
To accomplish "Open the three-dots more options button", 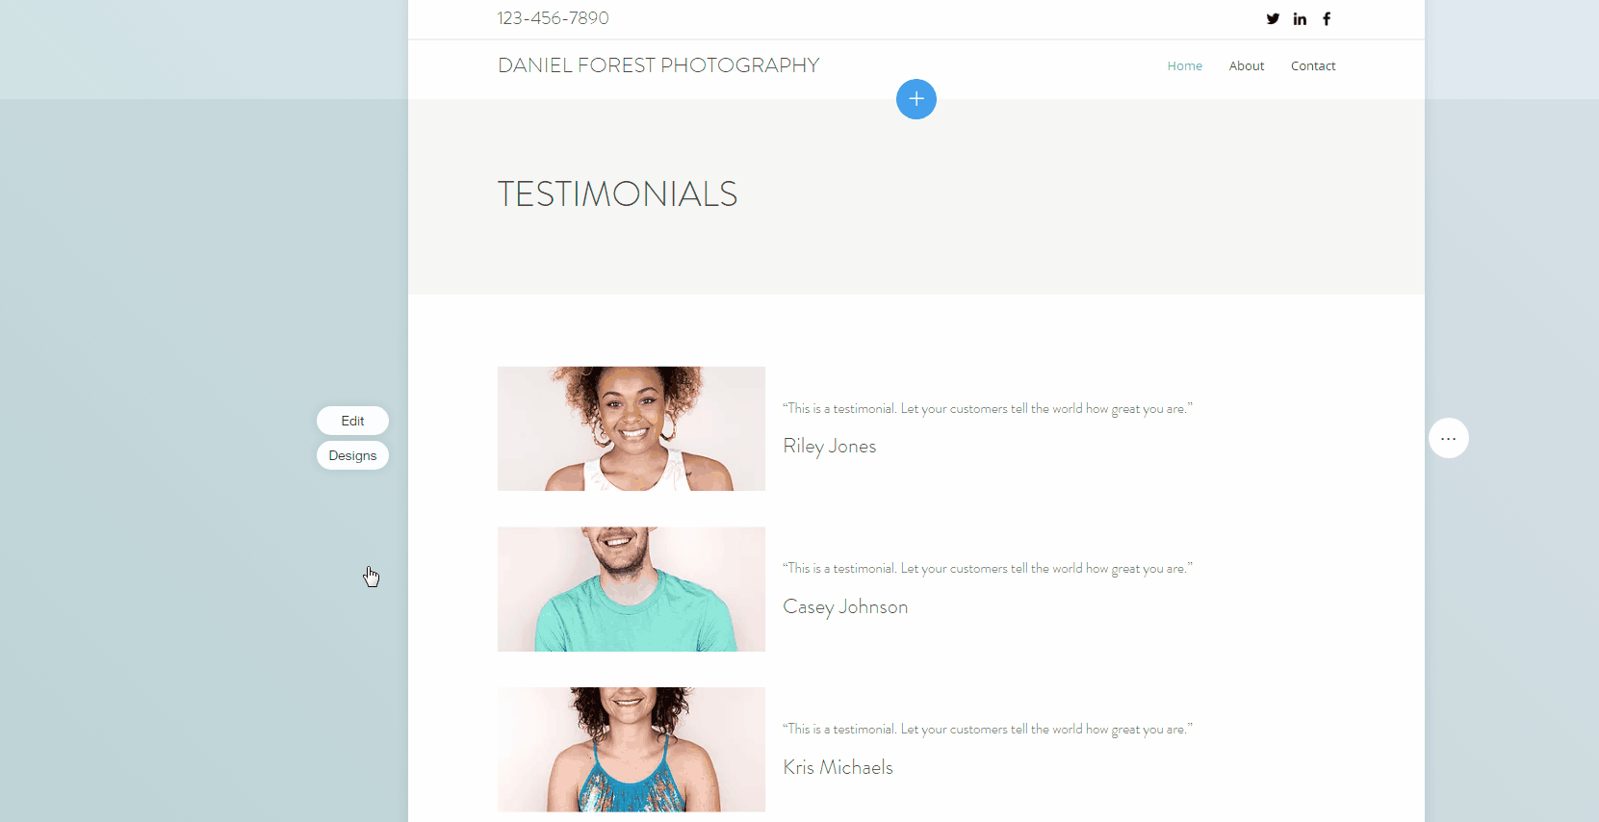I will click(x=1449, y=438).
